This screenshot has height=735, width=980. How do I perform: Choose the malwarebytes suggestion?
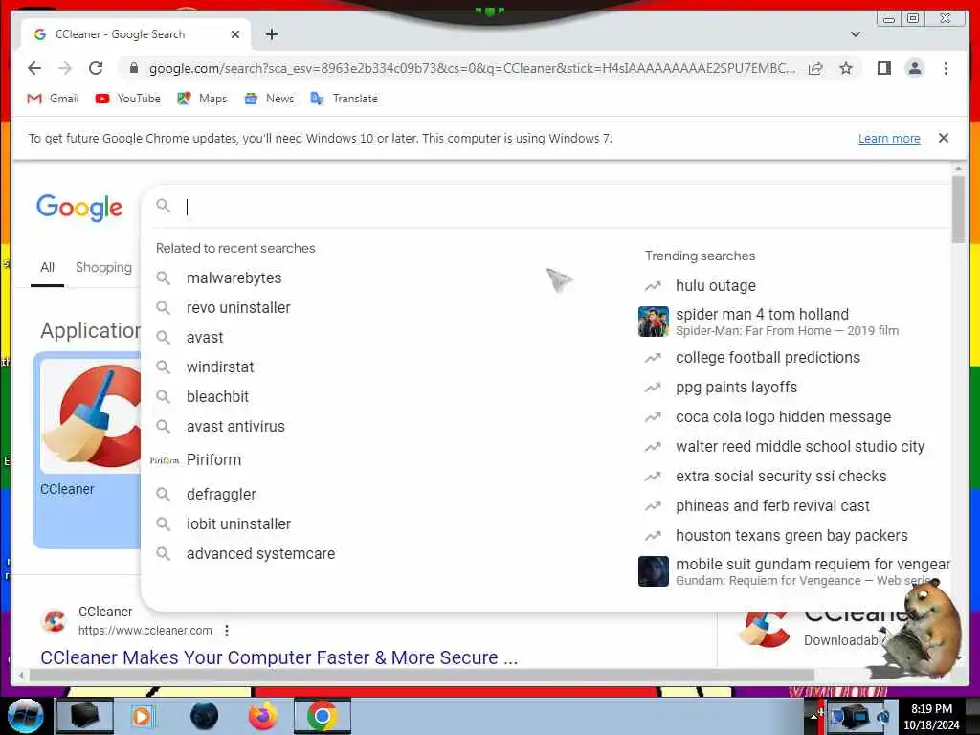tap(234, 278)
